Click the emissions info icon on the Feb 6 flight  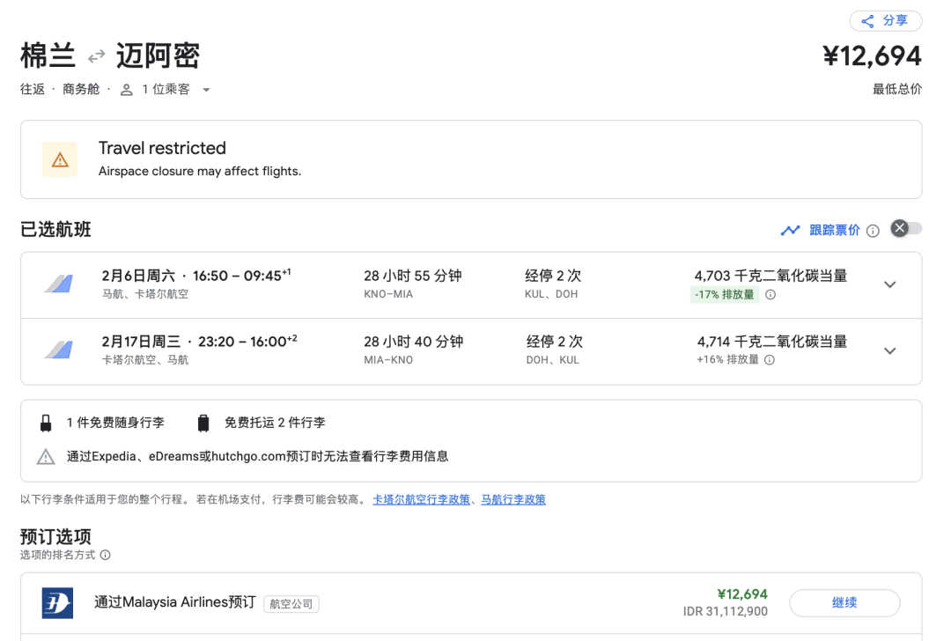coord(770,294)
